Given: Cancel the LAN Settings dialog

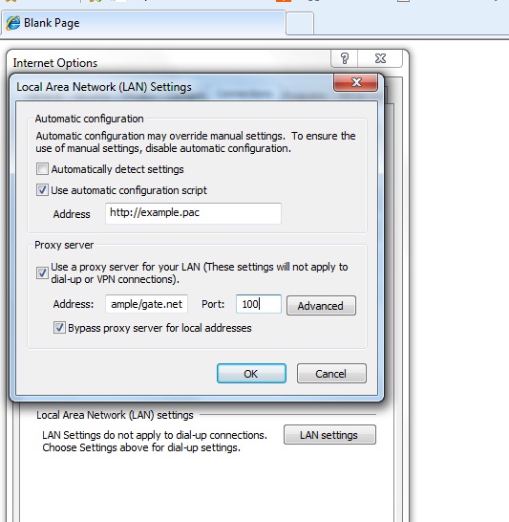Looking at the screenshot, I should (331, 373).
